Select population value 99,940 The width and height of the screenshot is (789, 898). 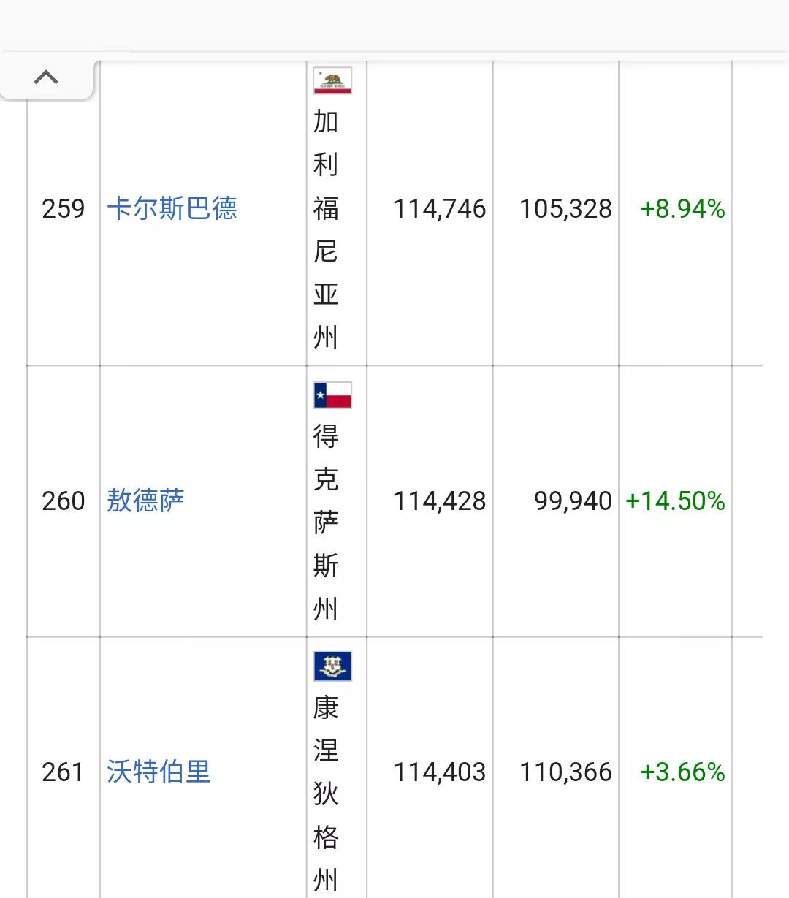(x=573, y=501)
